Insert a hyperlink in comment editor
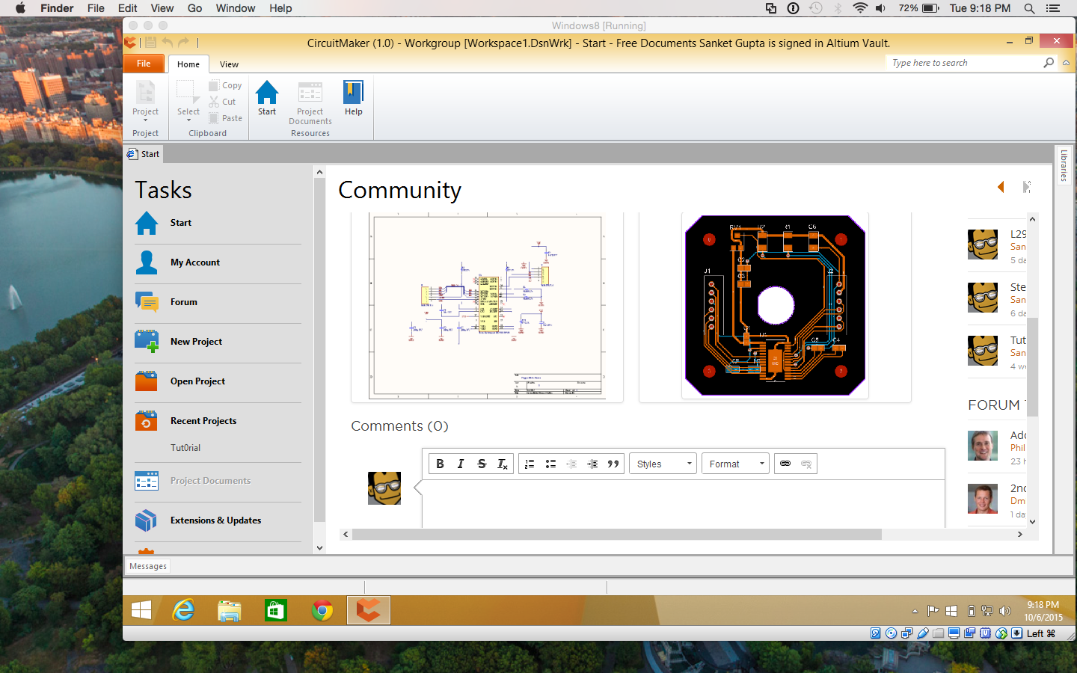Image resolution: width=1077 pixels, height=673 pixels. coord(785,464)
